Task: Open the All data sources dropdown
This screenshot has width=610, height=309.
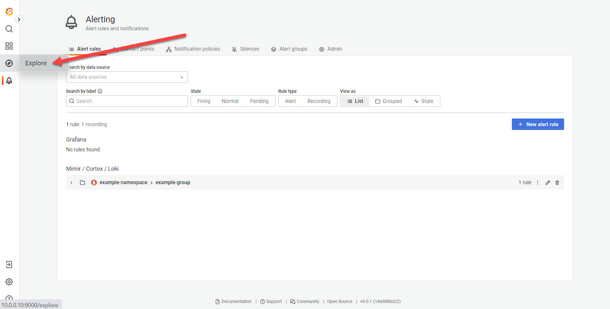Action: tap(127, 77)
